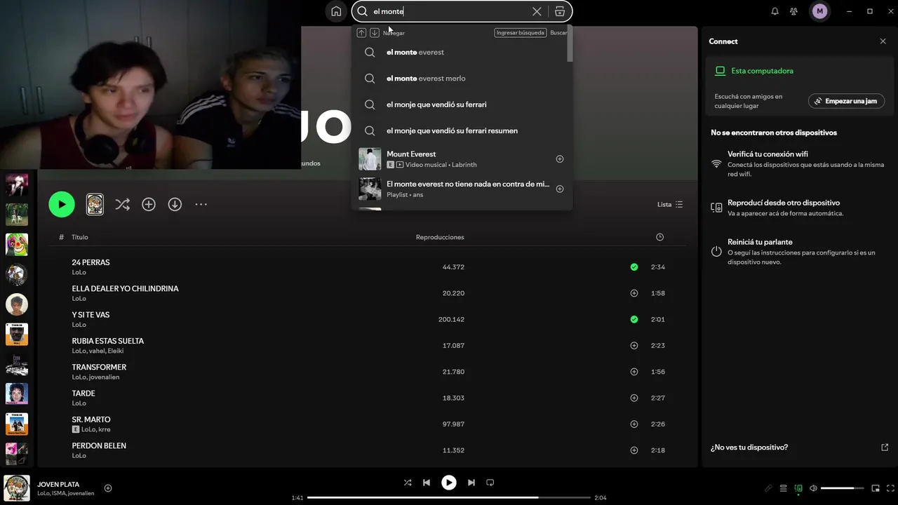Go to Spotify Home
This screenshot has height=505, width=898.
(336, 11)
